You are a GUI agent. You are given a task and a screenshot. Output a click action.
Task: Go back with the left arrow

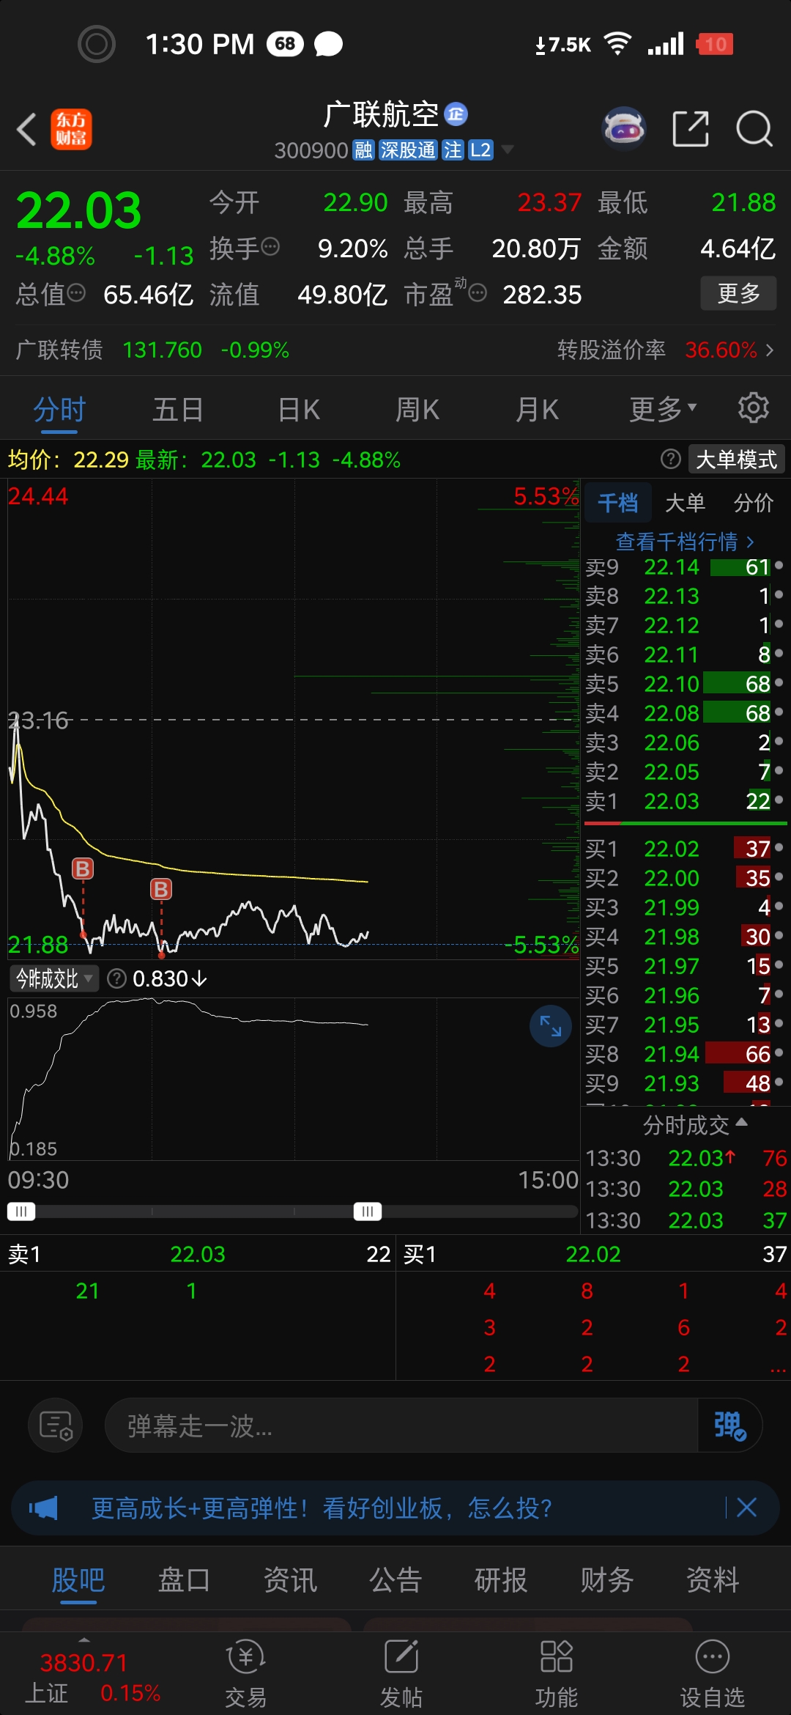[26, 130]
